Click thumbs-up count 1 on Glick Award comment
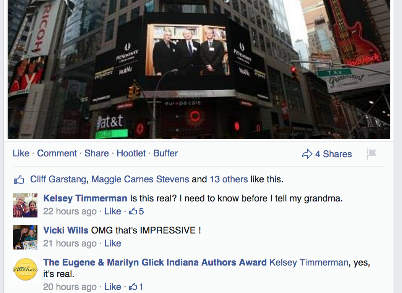Image resolution: width=402 pixels, height=293 pixels. click(x=136, y=287)
